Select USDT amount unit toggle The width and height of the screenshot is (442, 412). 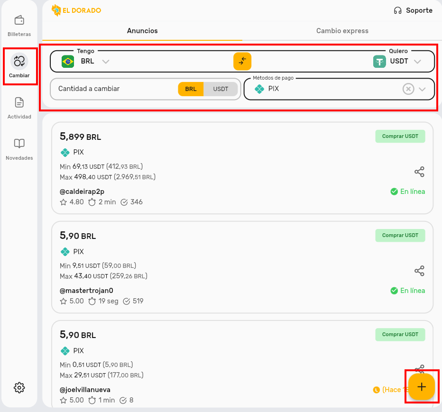click(x=221, y=89)
